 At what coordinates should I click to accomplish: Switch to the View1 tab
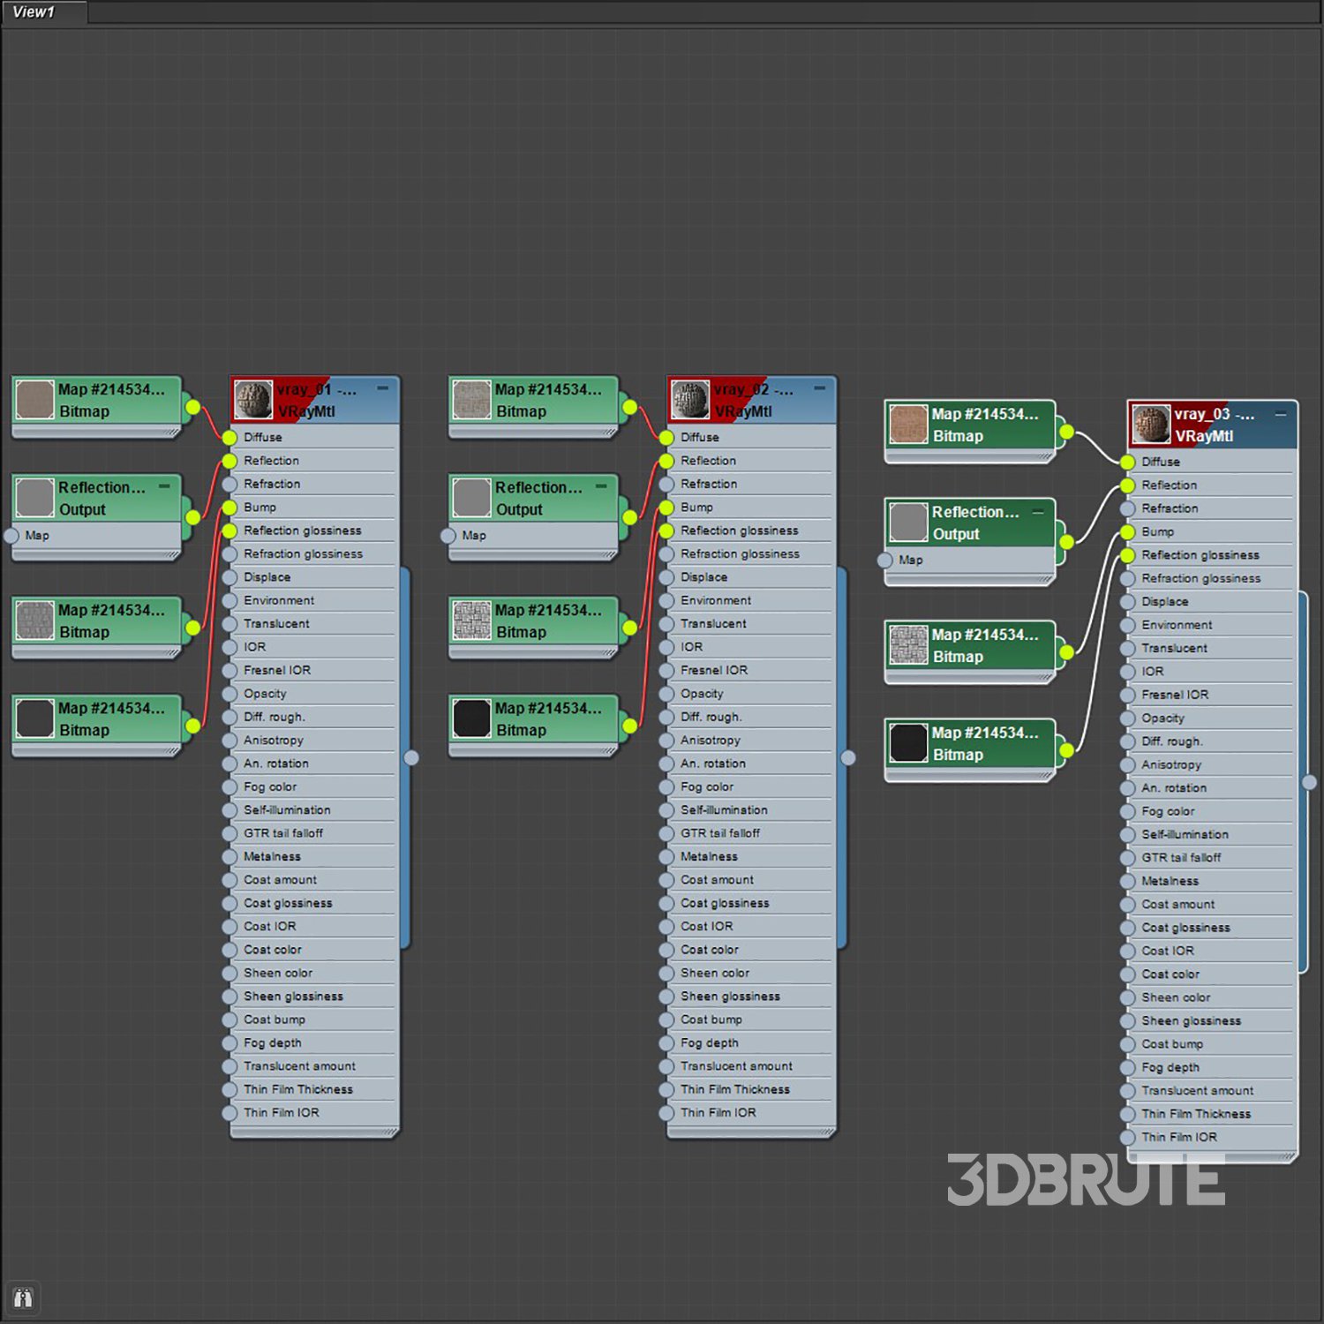point(34,11)
